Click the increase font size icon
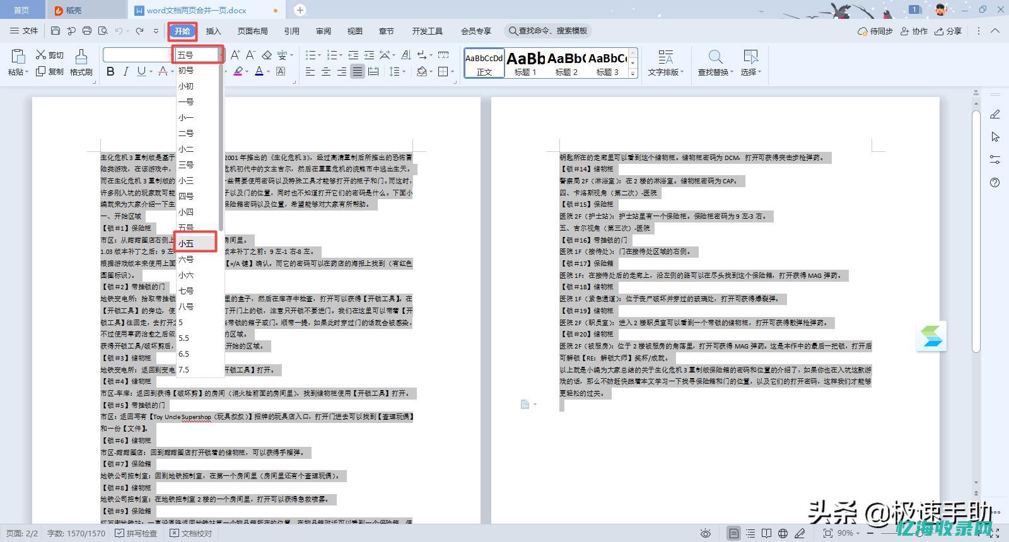The height and width of the screenshot is (542, 1009). tap(235, 55)
